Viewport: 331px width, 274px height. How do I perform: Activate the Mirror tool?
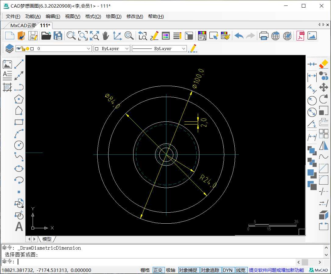[x=323, y=145]
